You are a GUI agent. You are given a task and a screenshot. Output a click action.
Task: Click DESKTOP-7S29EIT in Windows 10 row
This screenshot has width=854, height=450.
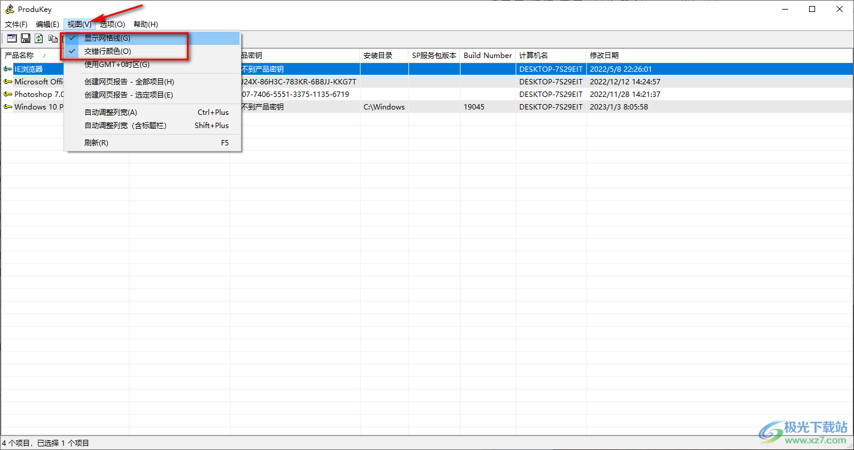pos(550,107)
